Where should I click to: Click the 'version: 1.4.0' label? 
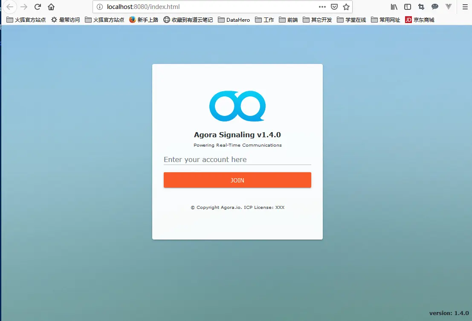coord(449,313)
